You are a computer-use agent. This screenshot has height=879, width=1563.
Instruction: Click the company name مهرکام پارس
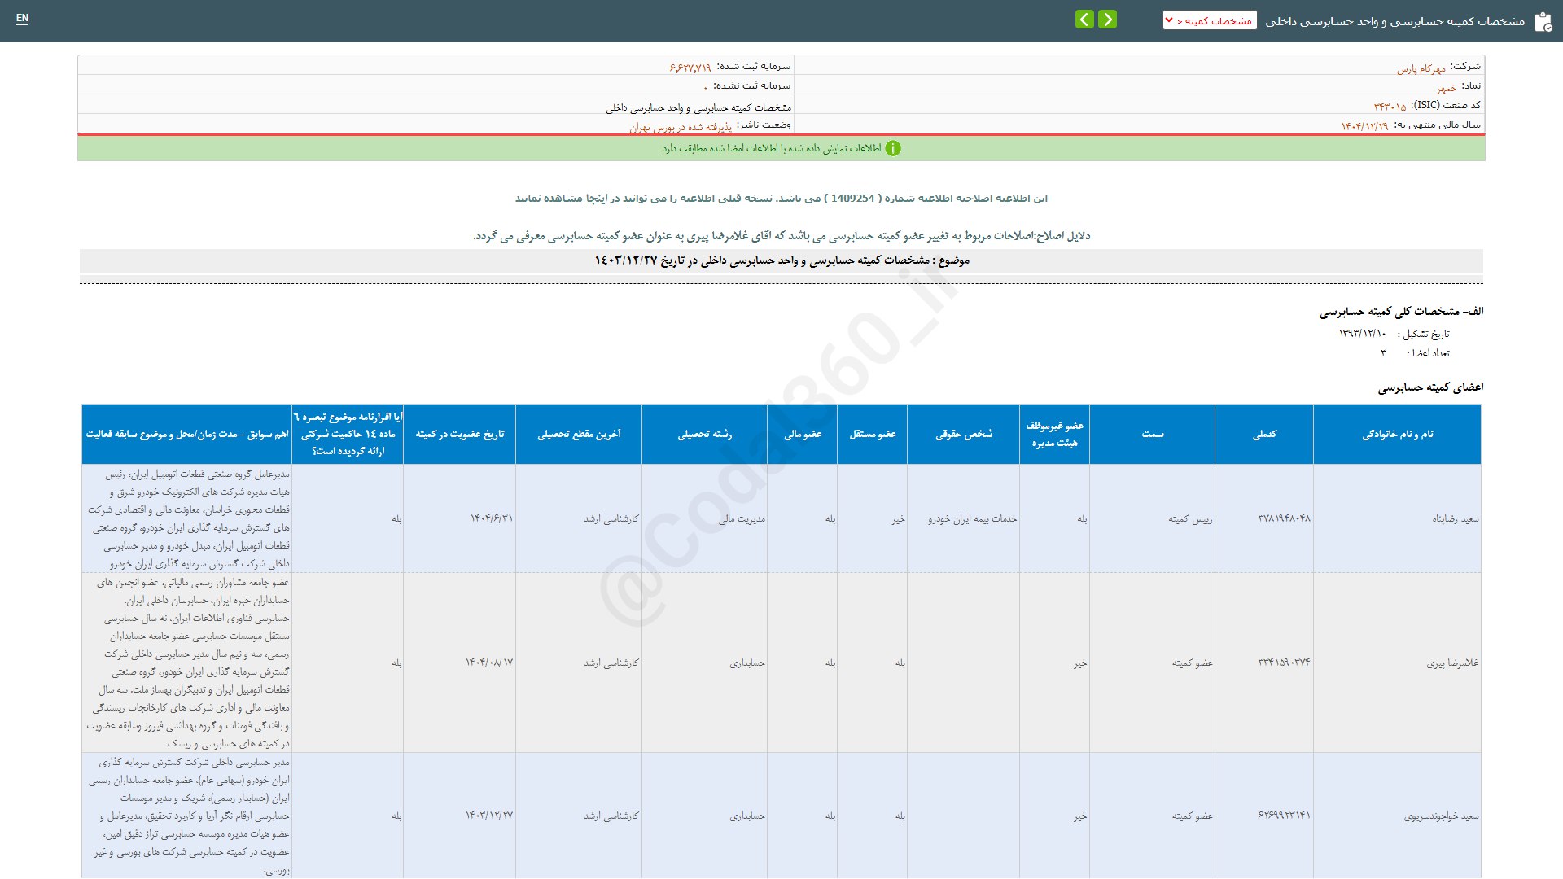click(1421, 68)
